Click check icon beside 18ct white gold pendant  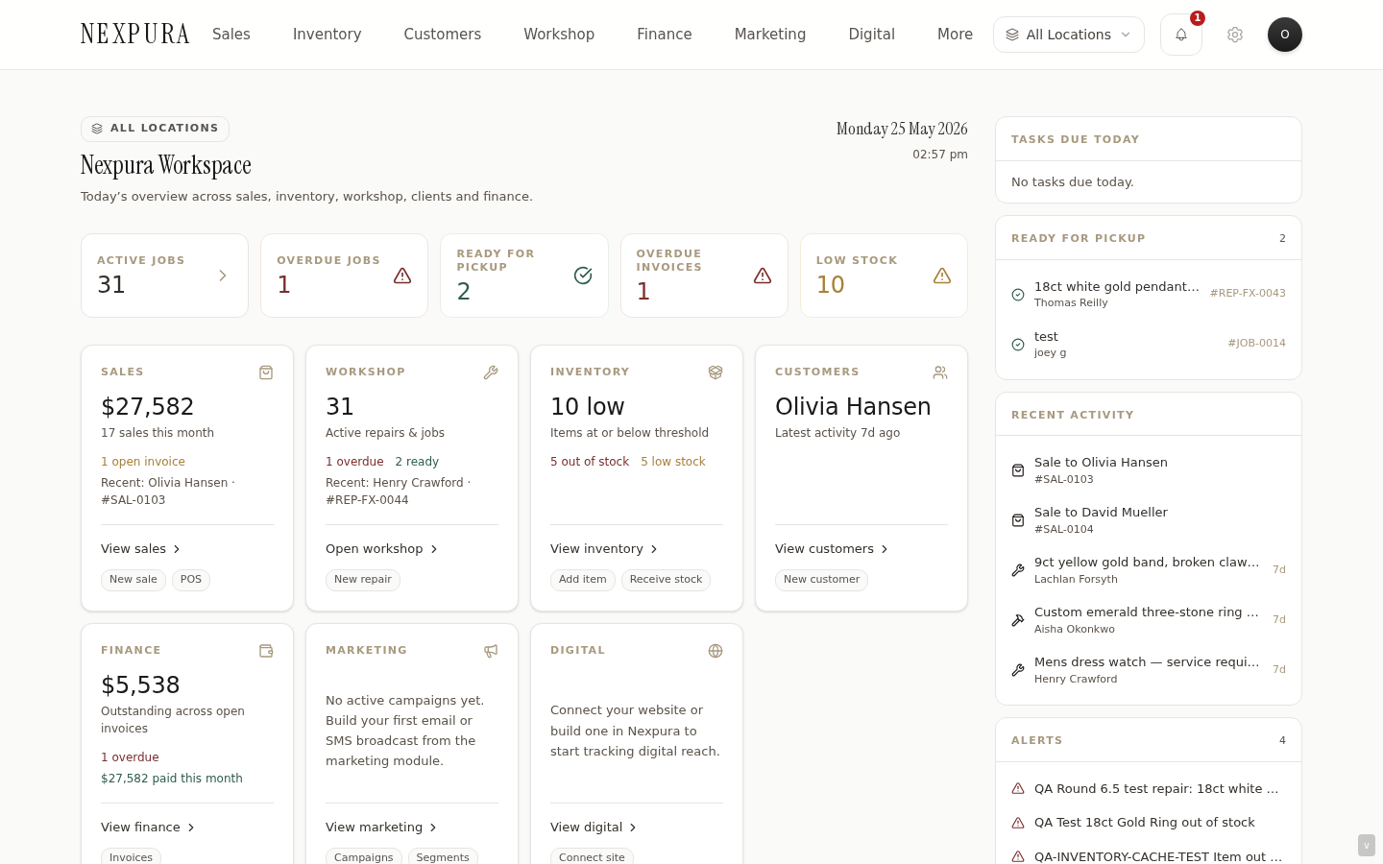click(x=1018, y=295)
